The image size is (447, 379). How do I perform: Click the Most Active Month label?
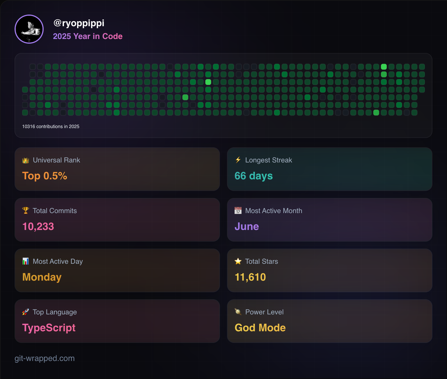[274, 211]
